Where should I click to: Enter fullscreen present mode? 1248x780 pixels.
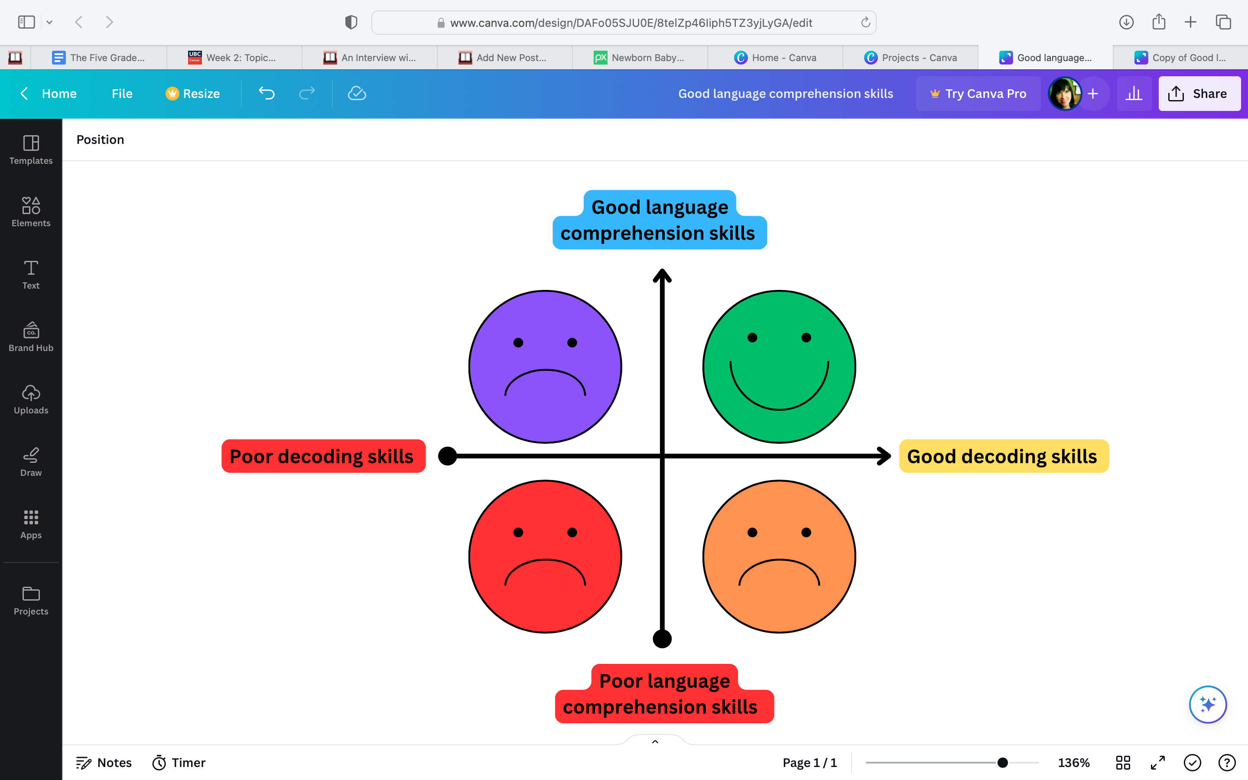(1158, 763)
